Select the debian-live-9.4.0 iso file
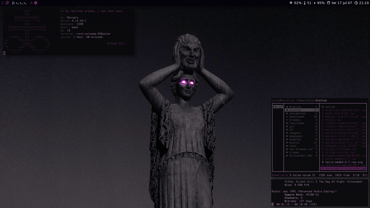370x208 pixels. [343, 117]
